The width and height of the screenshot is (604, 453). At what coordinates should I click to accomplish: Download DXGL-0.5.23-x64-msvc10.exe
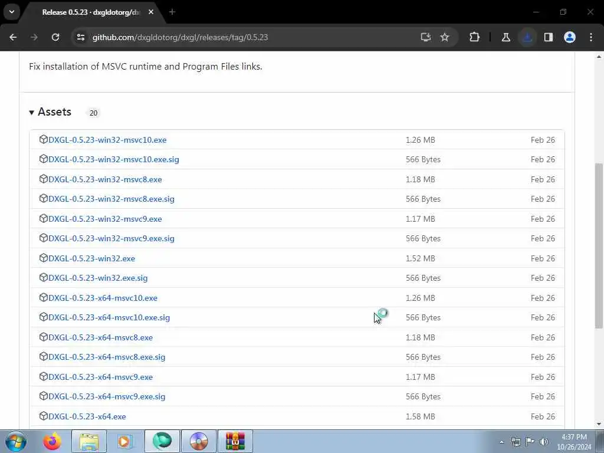coord(103,298)
